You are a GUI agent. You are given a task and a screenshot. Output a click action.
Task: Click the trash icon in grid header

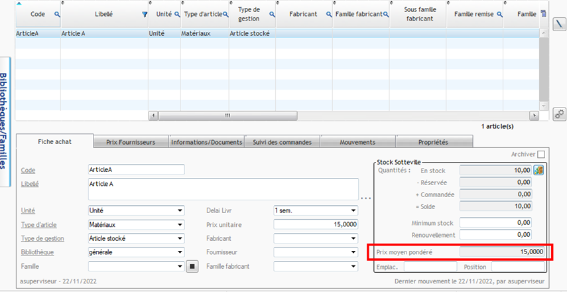click(x=544, y=14)
